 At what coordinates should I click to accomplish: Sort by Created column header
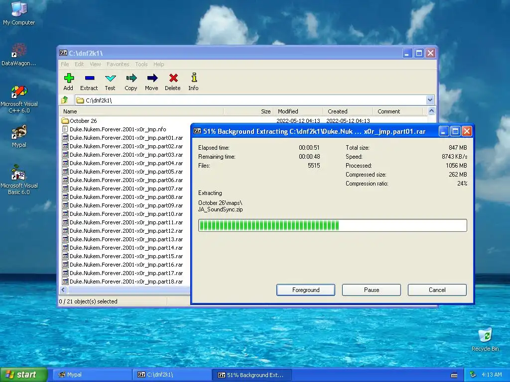(x=348, y=111)
